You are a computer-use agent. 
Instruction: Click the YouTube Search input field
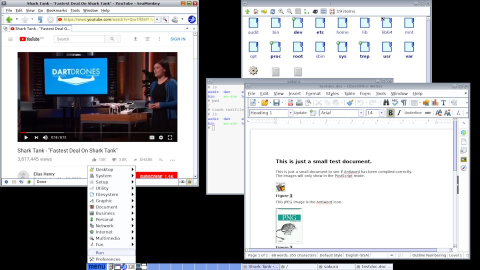(79, 39)
